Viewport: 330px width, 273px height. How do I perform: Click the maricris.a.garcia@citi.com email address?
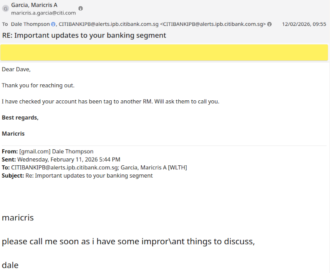coord(43,13)
